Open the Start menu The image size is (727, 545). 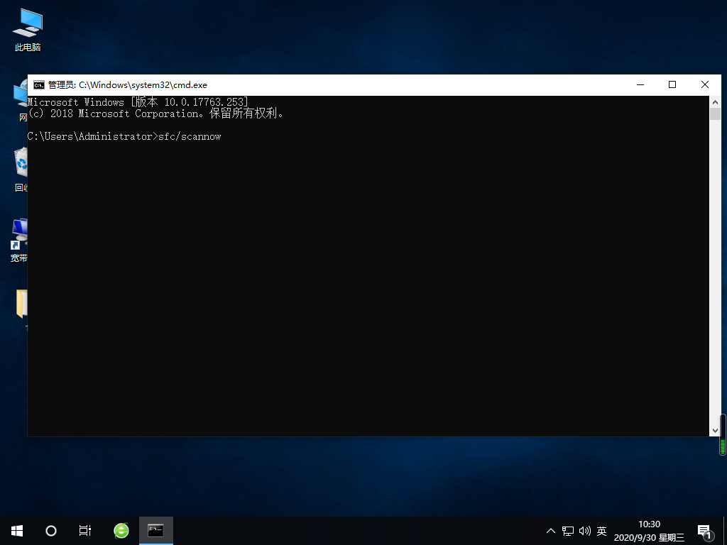(x=16, y=530)
